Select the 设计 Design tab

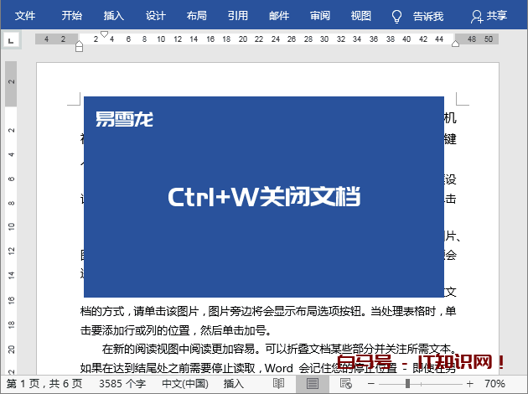[155, 16]
